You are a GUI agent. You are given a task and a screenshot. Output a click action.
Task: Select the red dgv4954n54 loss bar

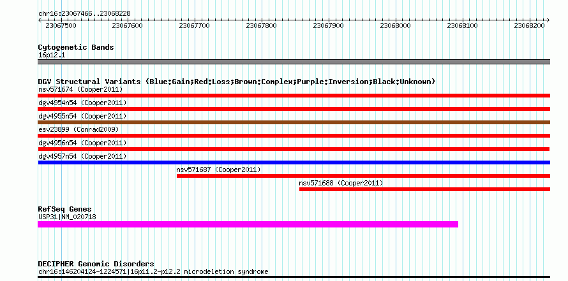click(x=294, y=109)
